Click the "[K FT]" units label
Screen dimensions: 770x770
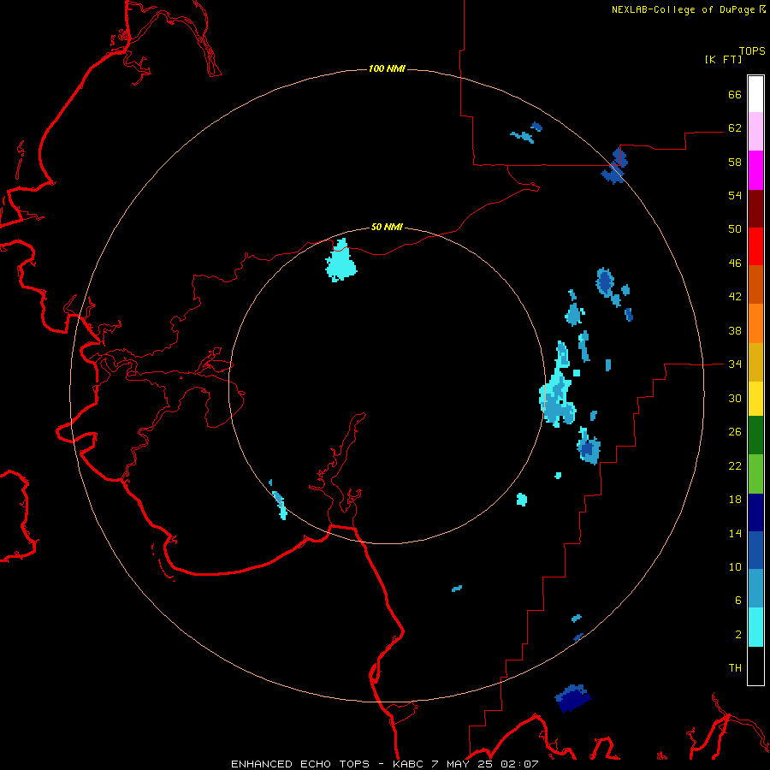tap(723, 59)
